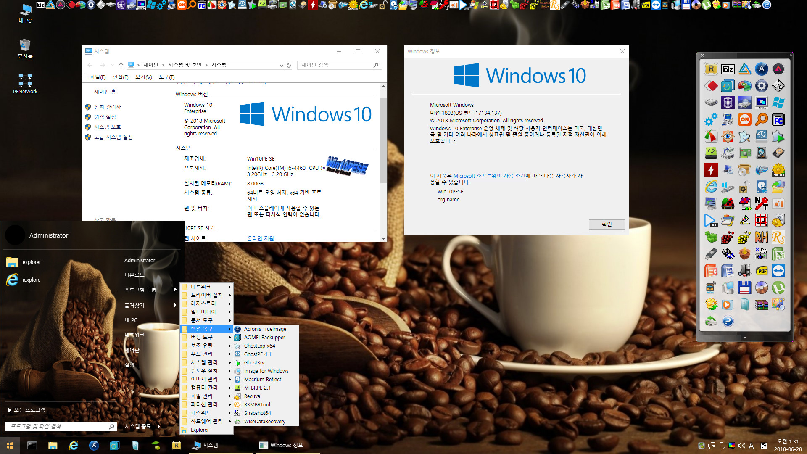Open Resource Hacker RH icon
Viewport: 807px width, 454px height.
(761, 237)
